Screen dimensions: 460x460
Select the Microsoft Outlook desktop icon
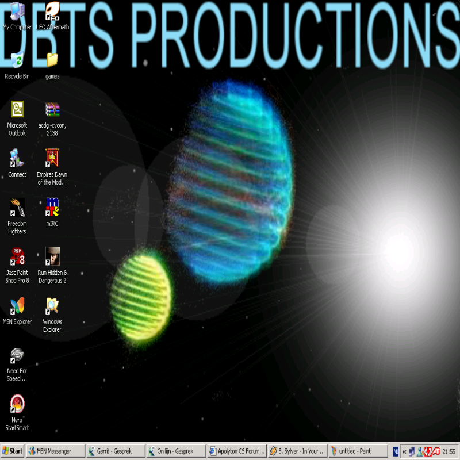coord(17,109)
